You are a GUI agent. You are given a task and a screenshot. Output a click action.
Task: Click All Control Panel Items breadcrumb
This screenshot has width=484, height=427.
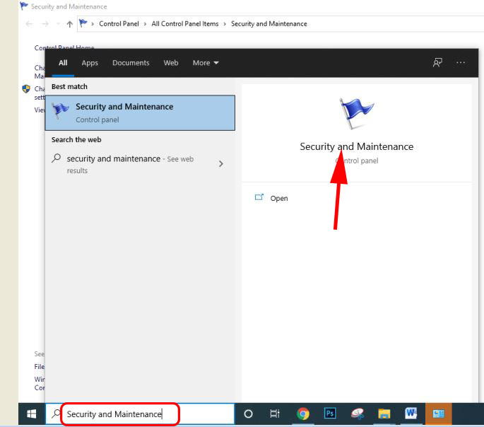click(185, 24)
